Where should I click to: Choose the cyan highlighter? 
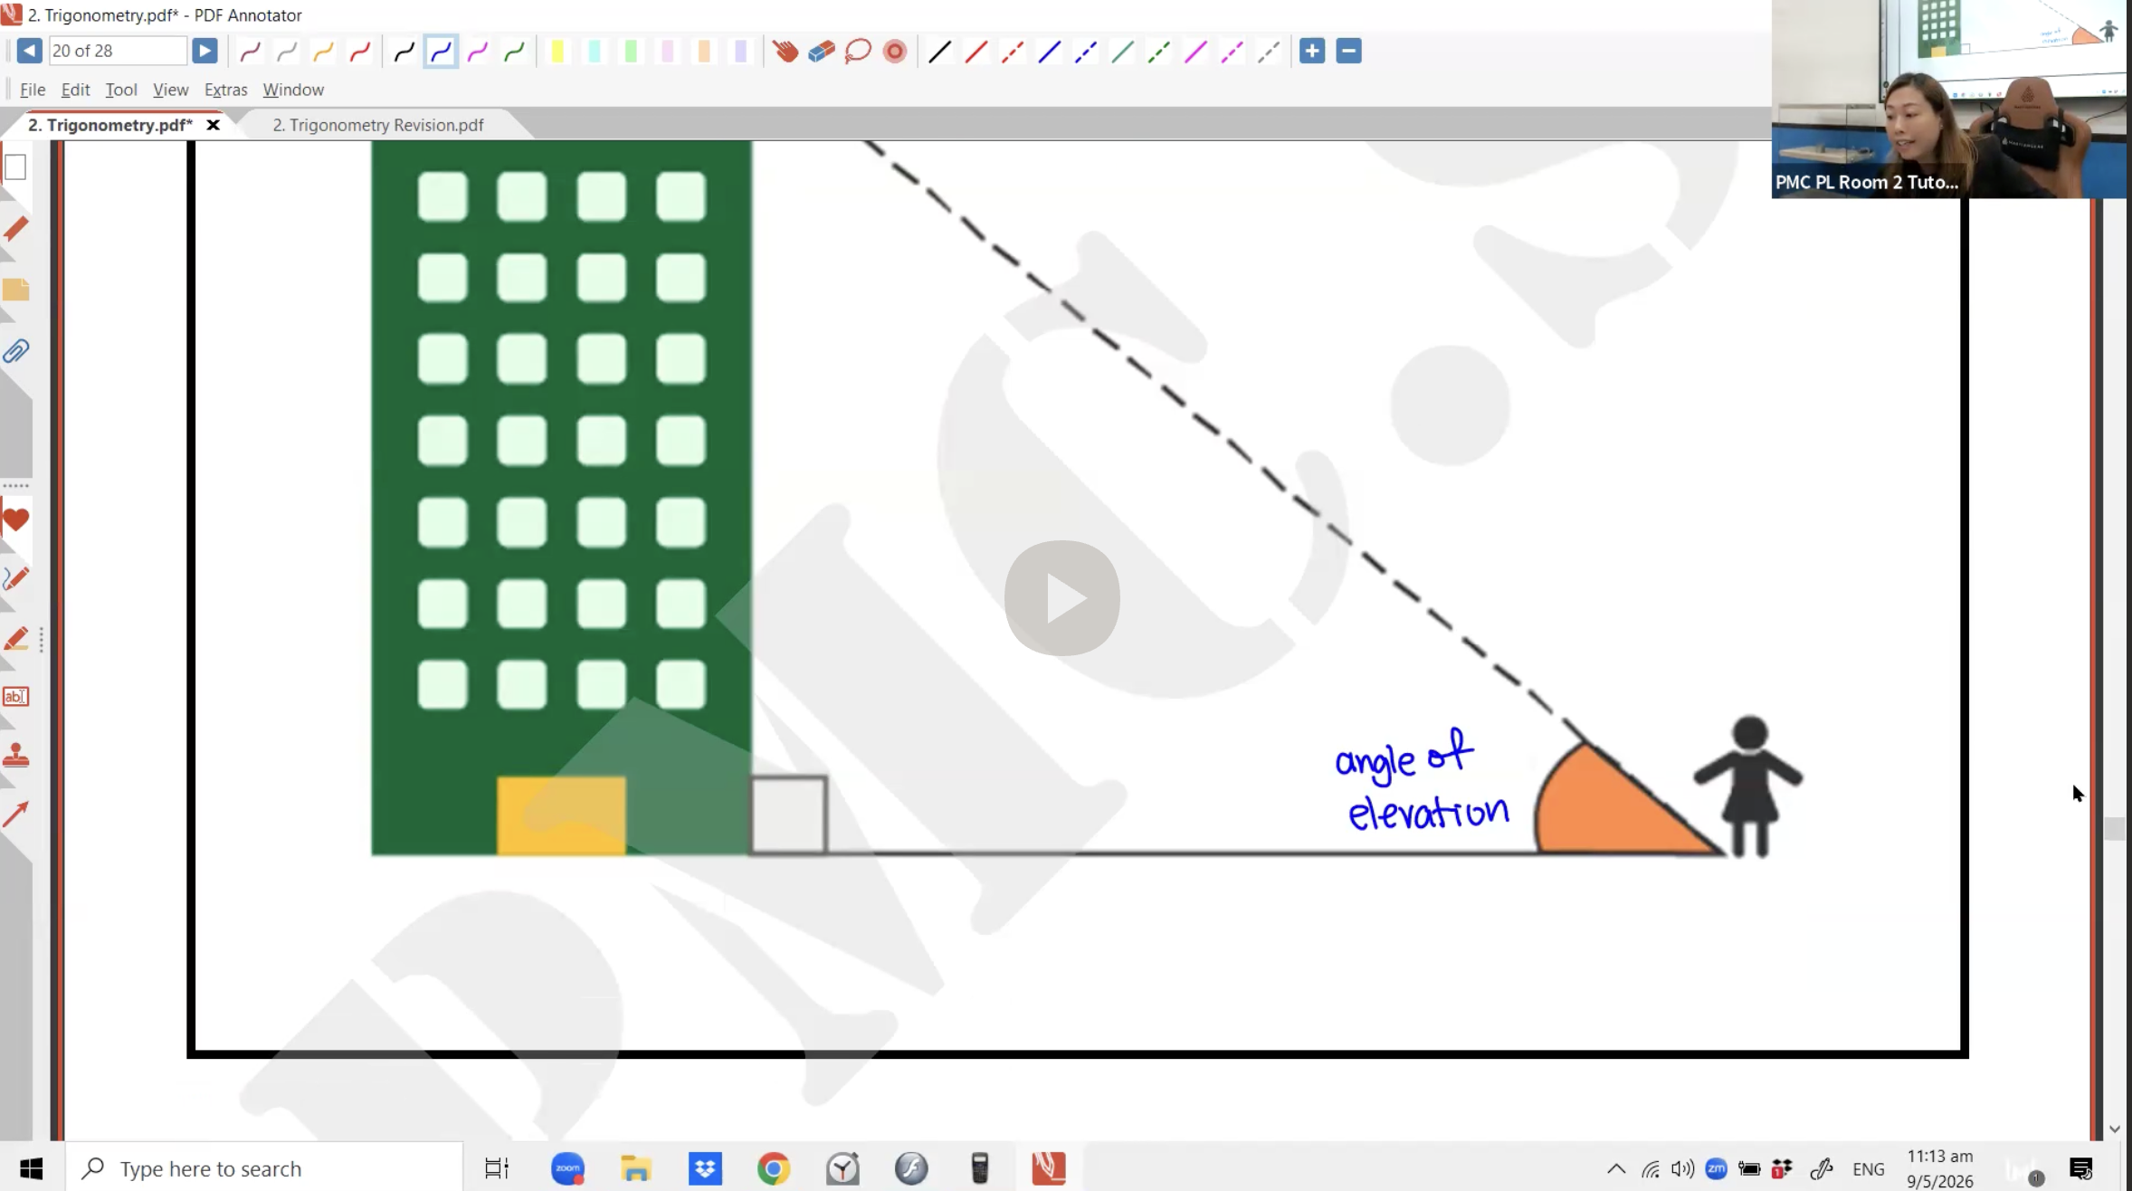pyautogui.click(x=595, y=52)
